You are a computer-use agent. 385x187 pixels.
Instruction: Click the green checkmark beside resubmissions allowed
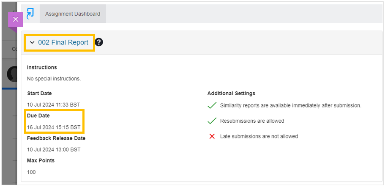[x=212, y=121]
